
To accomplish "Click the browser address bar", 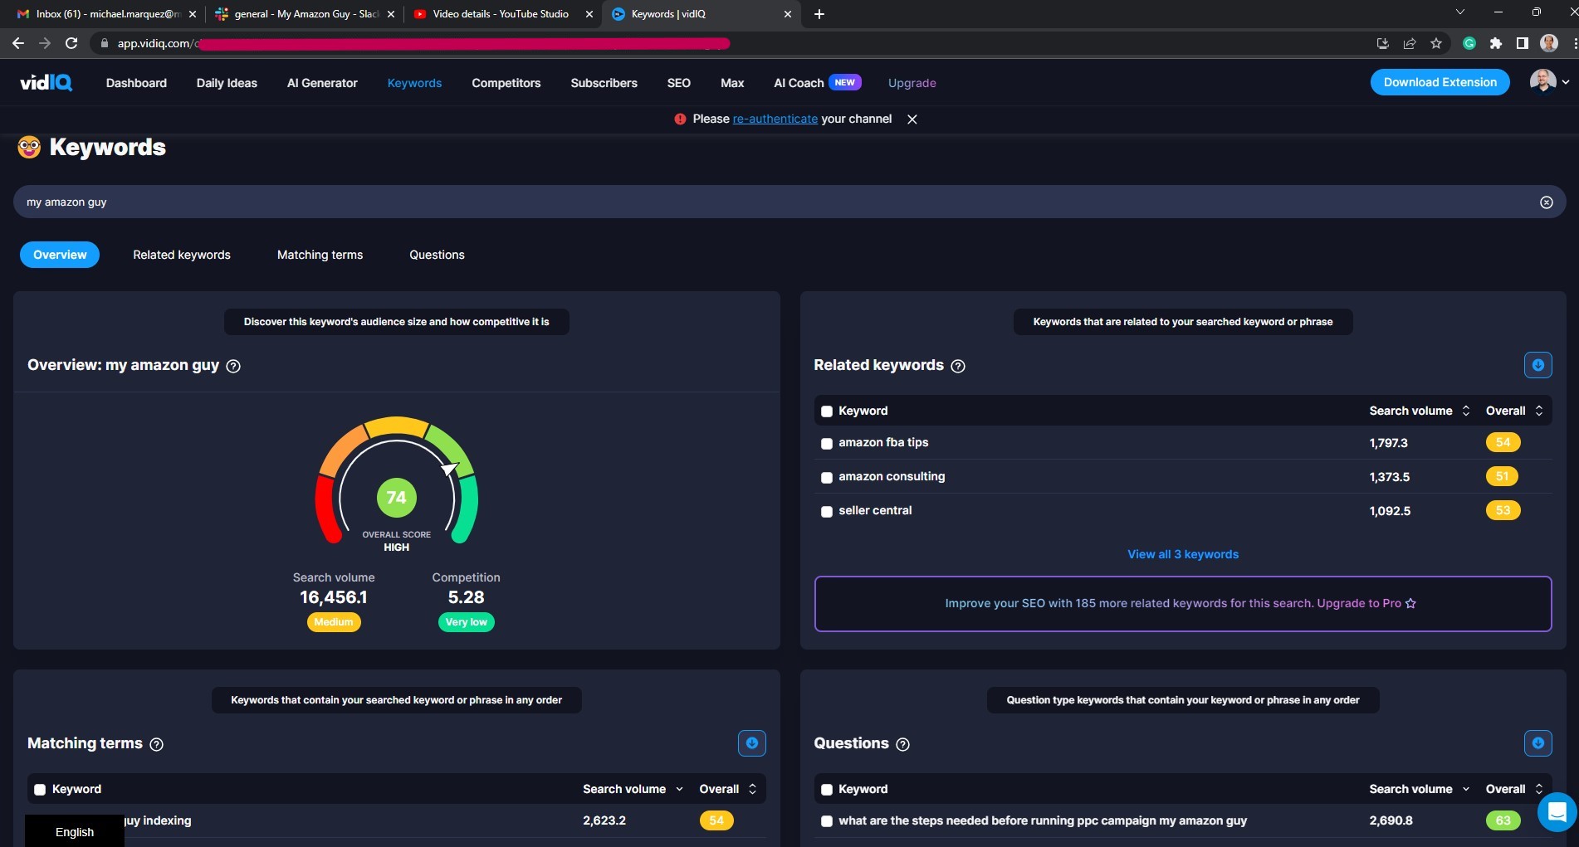I will coord(731,43).
